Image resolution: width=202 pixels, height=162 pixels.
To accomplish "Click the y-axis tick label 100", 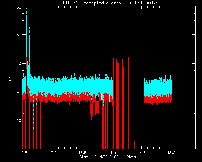I will (18, 7).
